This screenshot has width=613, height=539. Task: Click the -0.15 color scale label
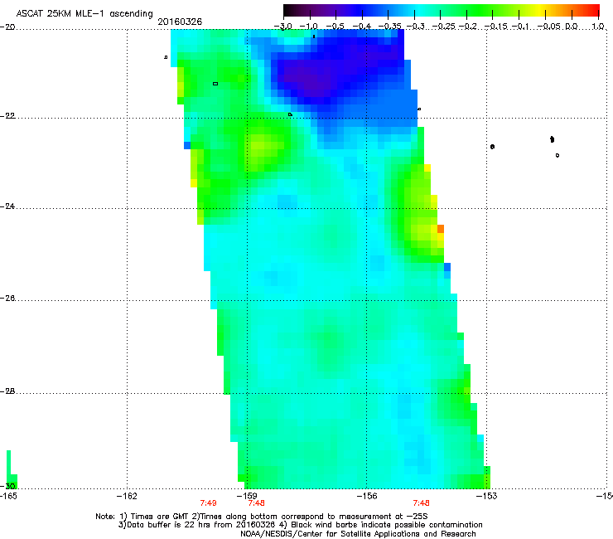point(495,27)
